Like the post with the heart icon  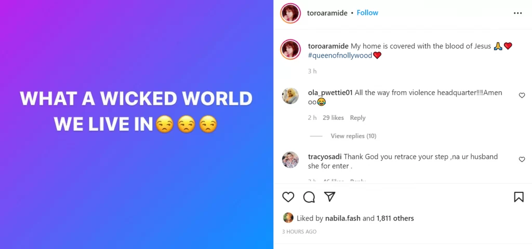[288, 197]
